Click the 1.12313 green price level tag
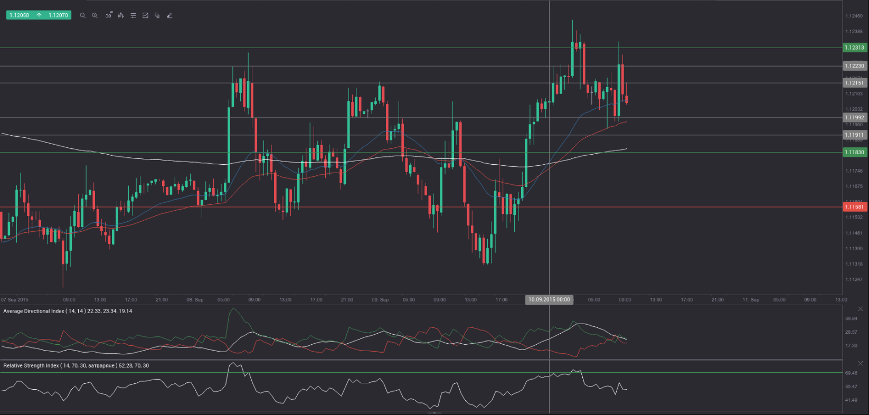Viewport: 869px width, 415px height. (x=855, y=48)
